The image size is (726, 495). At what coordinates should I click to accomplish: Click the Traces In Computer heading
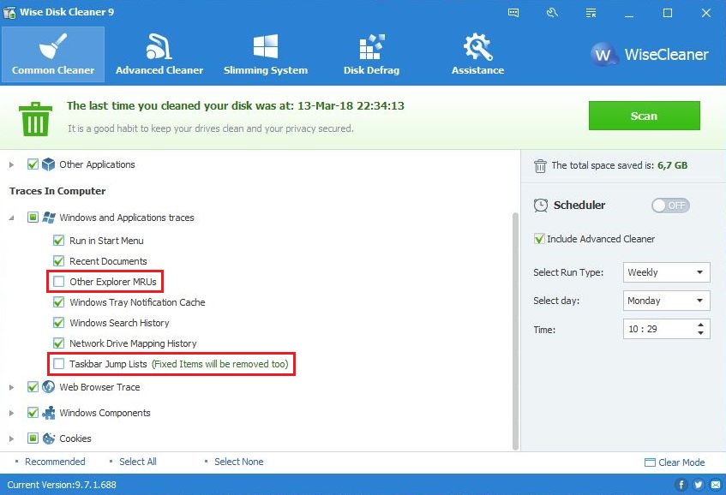pos(57,191)
